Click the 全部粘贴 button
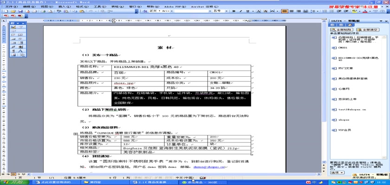The height and width of the screenshot is (185, 390). pyautogui.click(x=342, y=30)
